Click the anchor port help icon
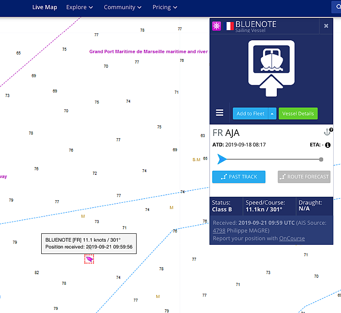The image size is (341, 313). pyautogui.click(x=328, y=131)
